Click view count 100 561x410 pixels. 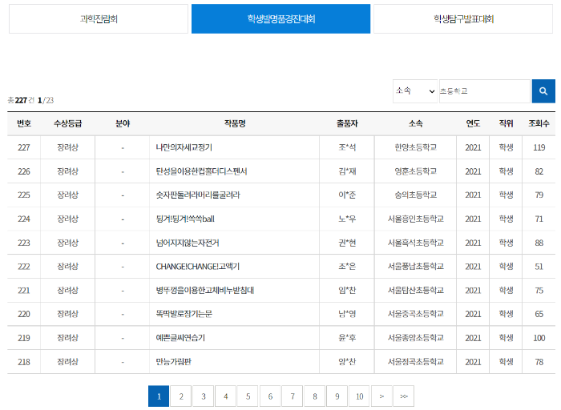click(539, 338)
